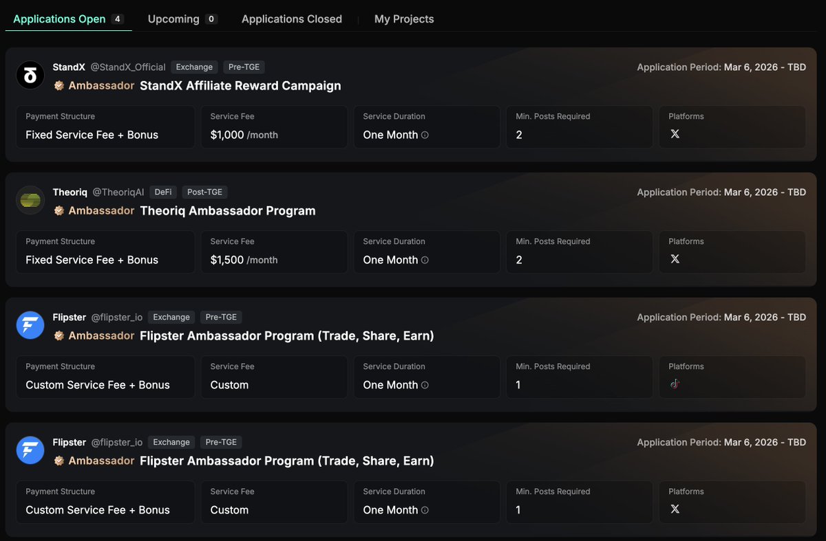Click StandX project name

69,67
